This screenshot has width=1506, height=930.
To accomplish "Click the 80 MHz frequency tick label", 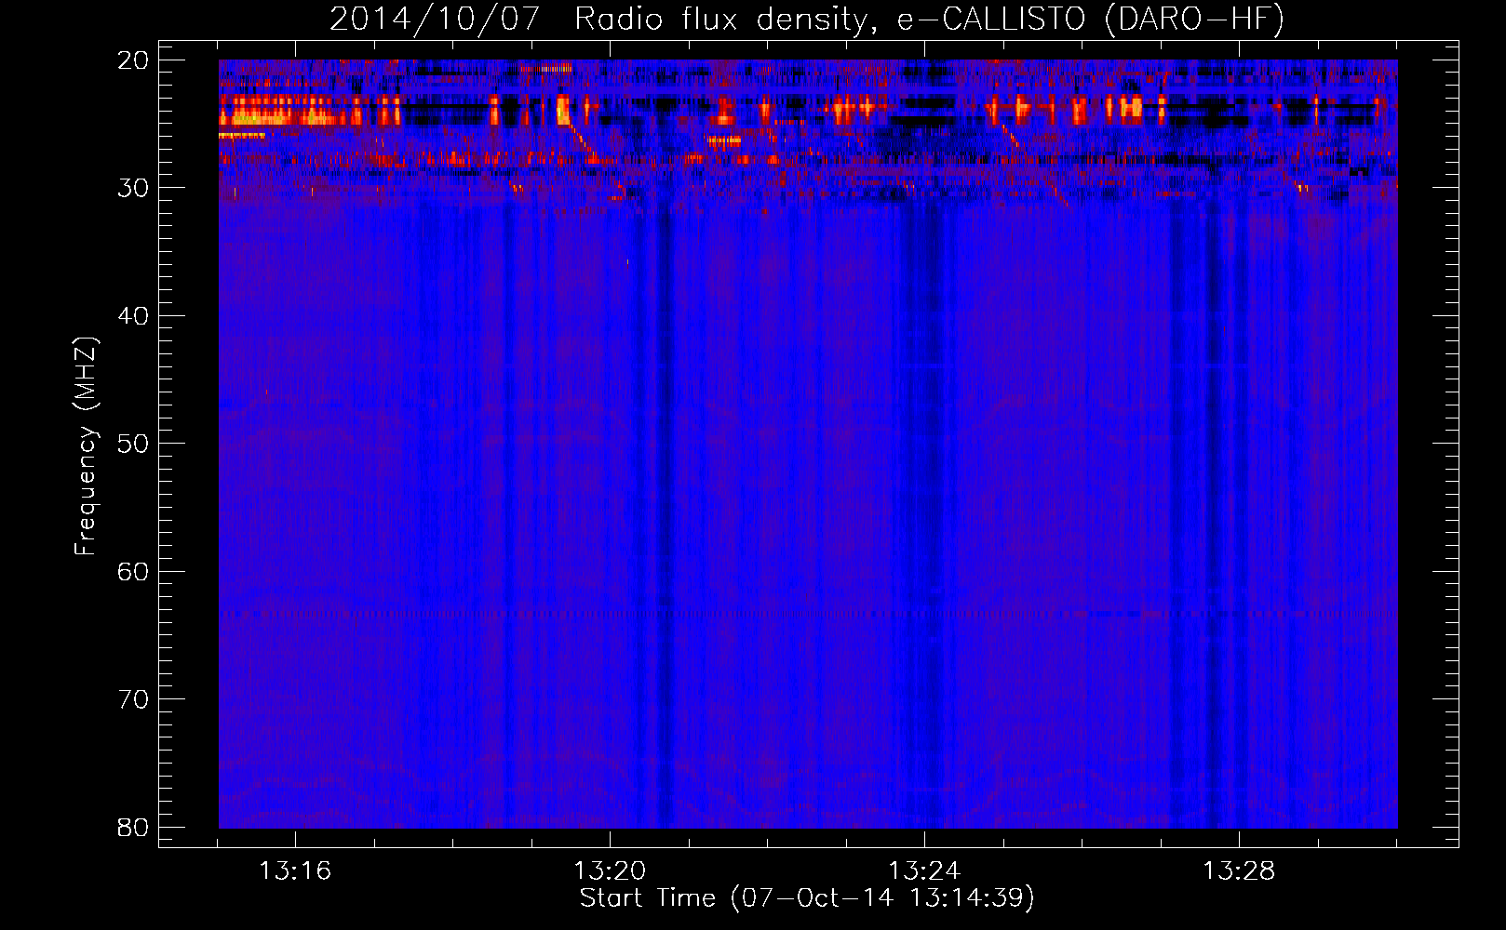I will click(x=133, y=828).
